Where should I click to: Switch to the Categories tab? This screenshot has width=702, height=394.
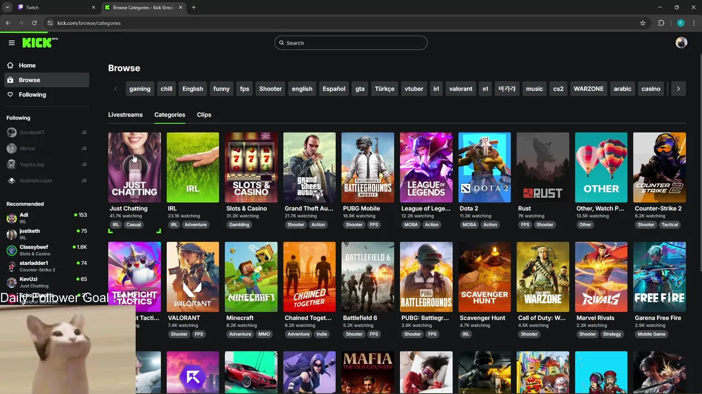tap(169, 114)
